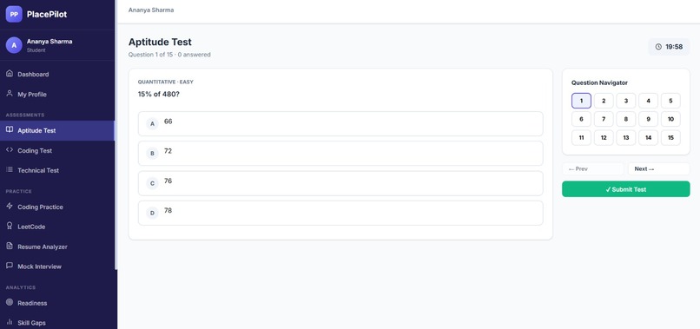
Task: Go to the Next question
Action: (x=659, y=168)
